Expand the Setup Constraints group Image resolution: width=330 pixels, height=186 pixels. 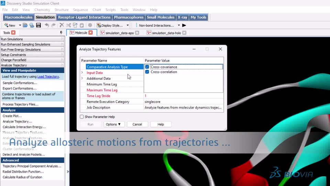[32, 55]
